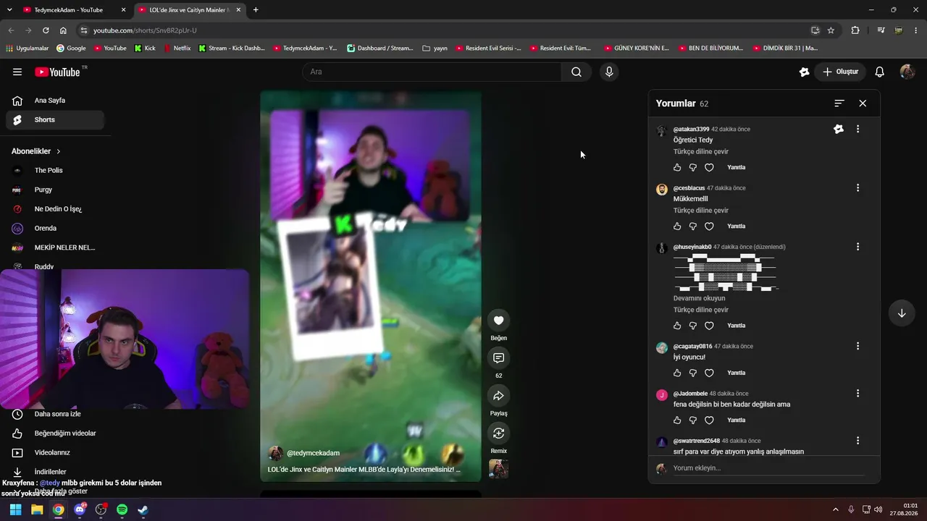The height and width of the screenshot is (521, 927).
Task: Expand the Abonelikler section chevron
Action: (x=59, y=151)
